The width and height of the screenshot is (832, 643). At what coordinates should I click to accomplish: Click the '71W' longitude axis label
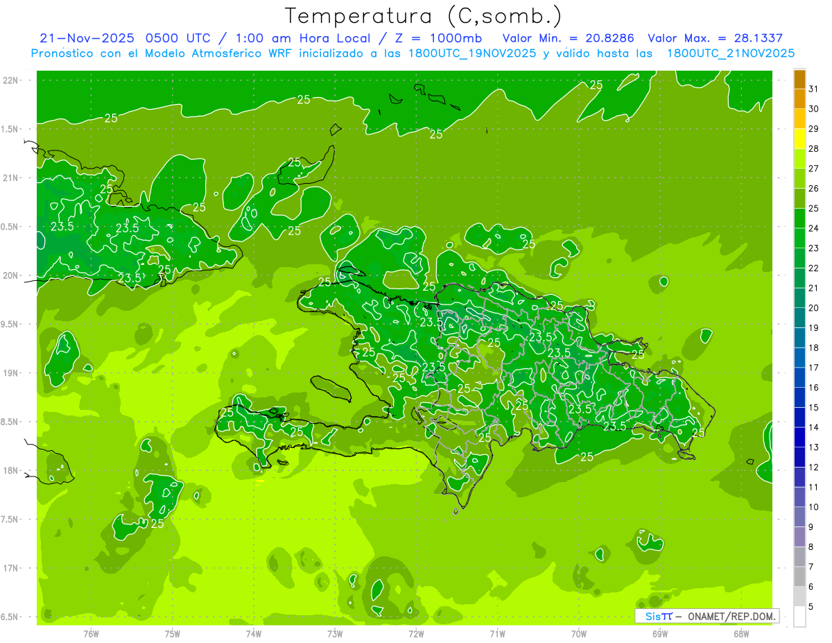(497, 634)
